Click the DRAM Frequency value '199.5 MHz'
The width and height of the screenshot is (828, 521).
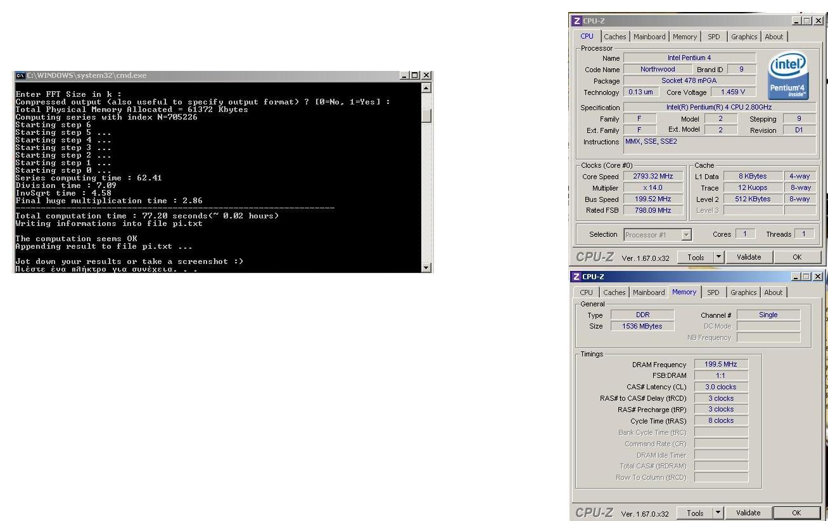(x=721, y=365)
